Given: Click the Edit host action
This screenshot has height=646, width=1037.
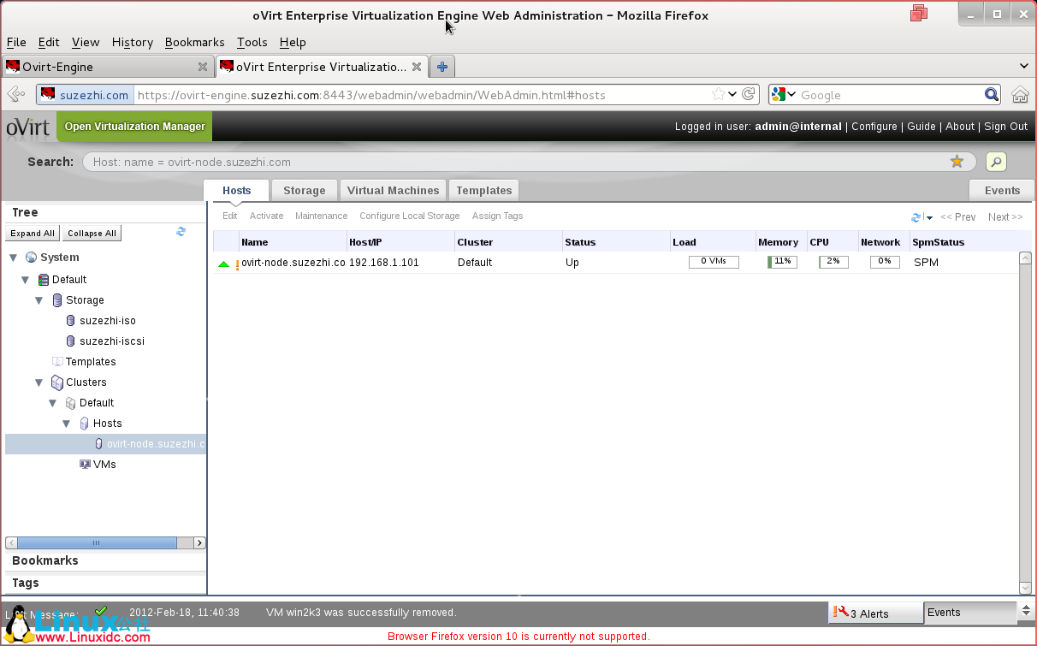Looking at the screenshot, I should point(229,216).
